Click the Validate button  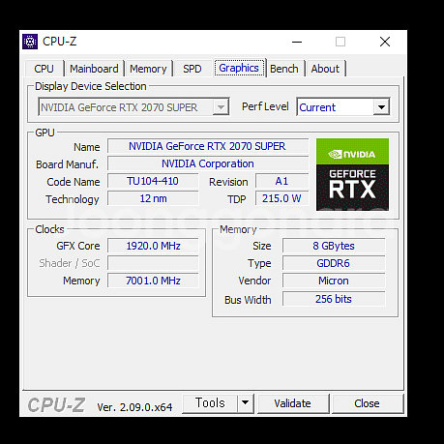[293, 403]
